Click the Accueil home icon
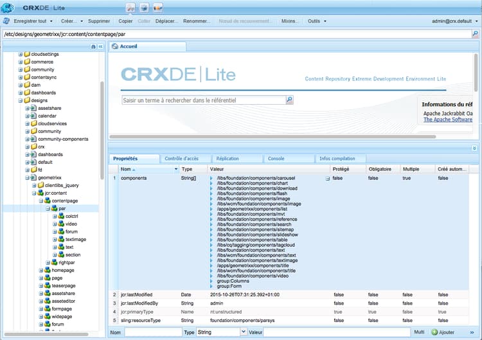 click(x=115, y=46)
